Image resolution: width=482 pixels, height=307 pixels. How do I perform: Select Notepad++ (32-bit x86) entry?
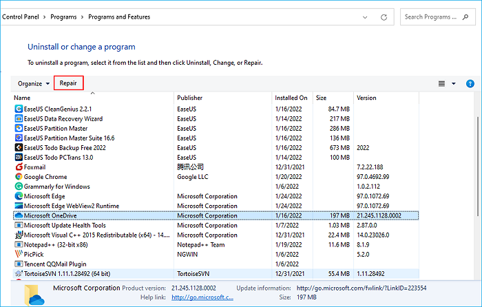[x=56, y=244]
